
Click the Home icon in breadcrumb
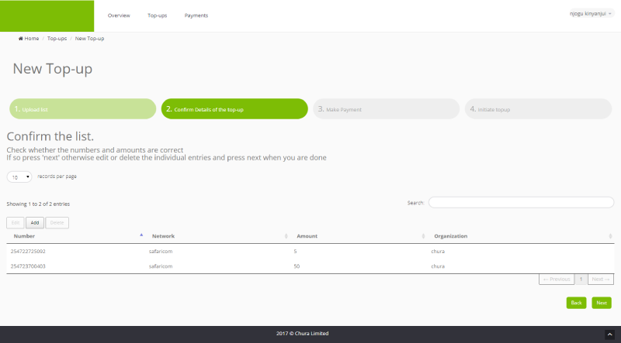pyautogui.click(x=21, y=39)
